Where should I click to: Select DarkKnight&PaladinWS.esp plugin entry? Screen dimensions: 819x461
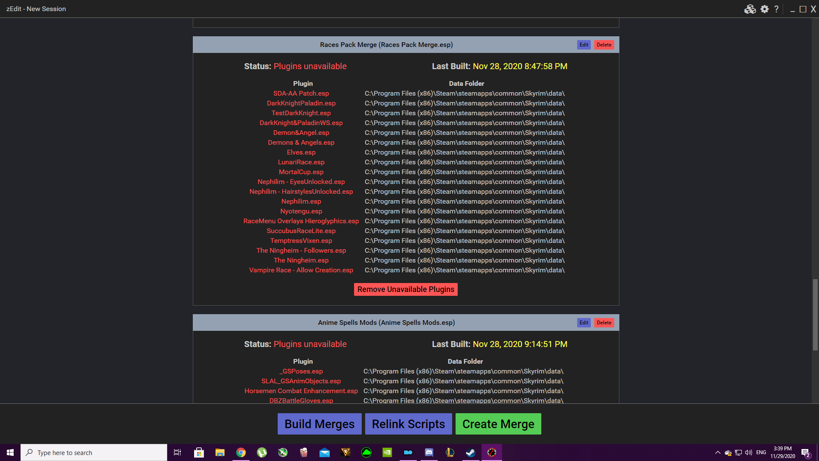point(301,123)
